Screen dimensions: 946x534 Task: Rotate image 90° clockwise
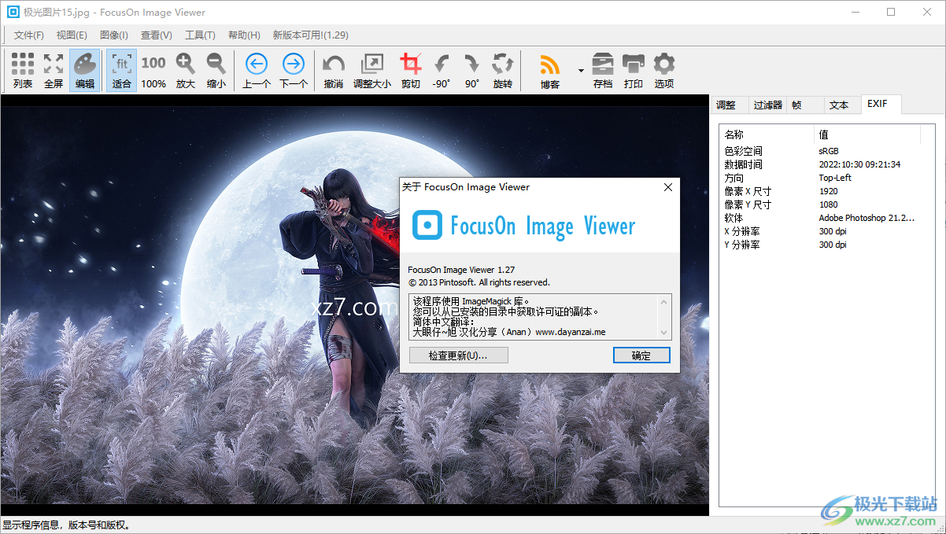click(x=472, y=71)
